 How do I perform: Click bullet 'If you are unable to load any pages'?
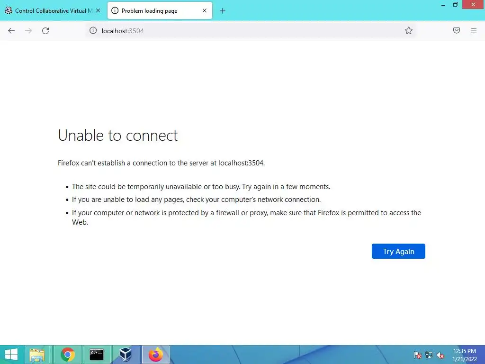pyautogui.click(x=197, y=200)
